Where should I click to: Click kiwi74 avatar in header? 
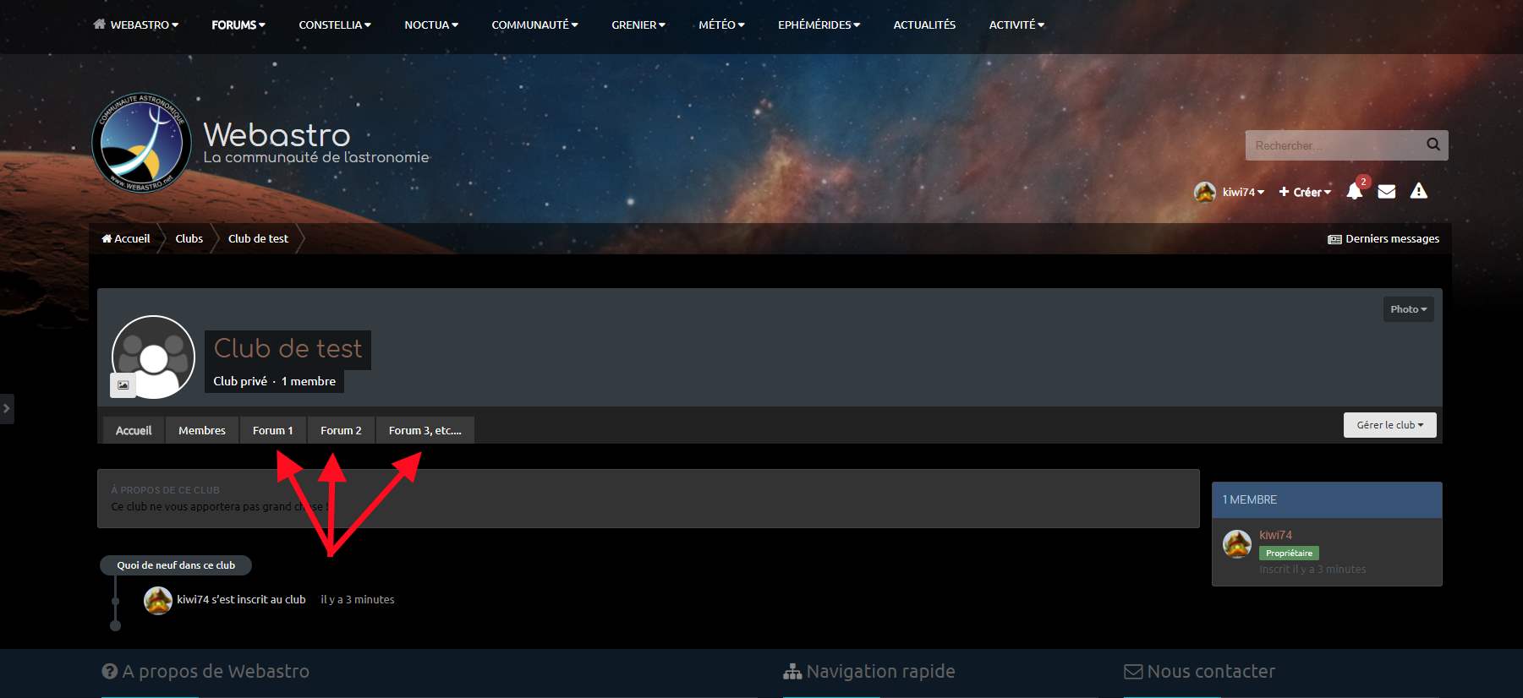tap(1205, 192)
